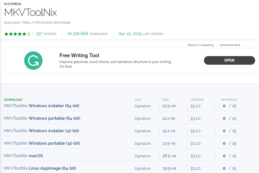Open the Free Writing Tool advertisement

230,61
